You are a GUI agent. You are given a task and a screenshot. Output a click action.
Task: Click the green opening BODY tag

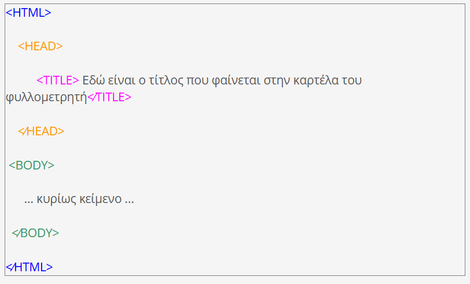[31, 165]
